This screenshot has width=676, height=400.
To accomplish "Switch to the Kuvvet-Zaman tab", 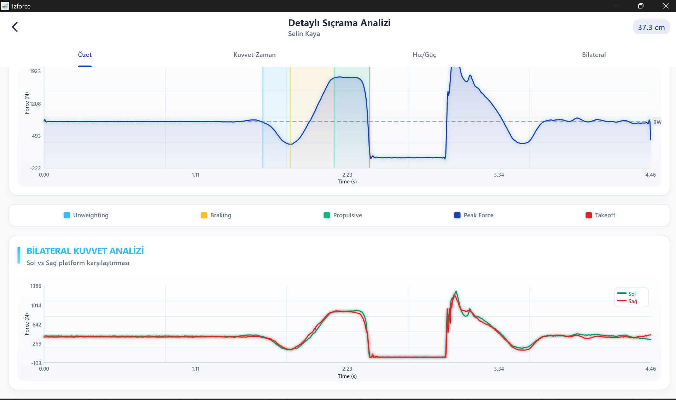I will click(255, 55).
